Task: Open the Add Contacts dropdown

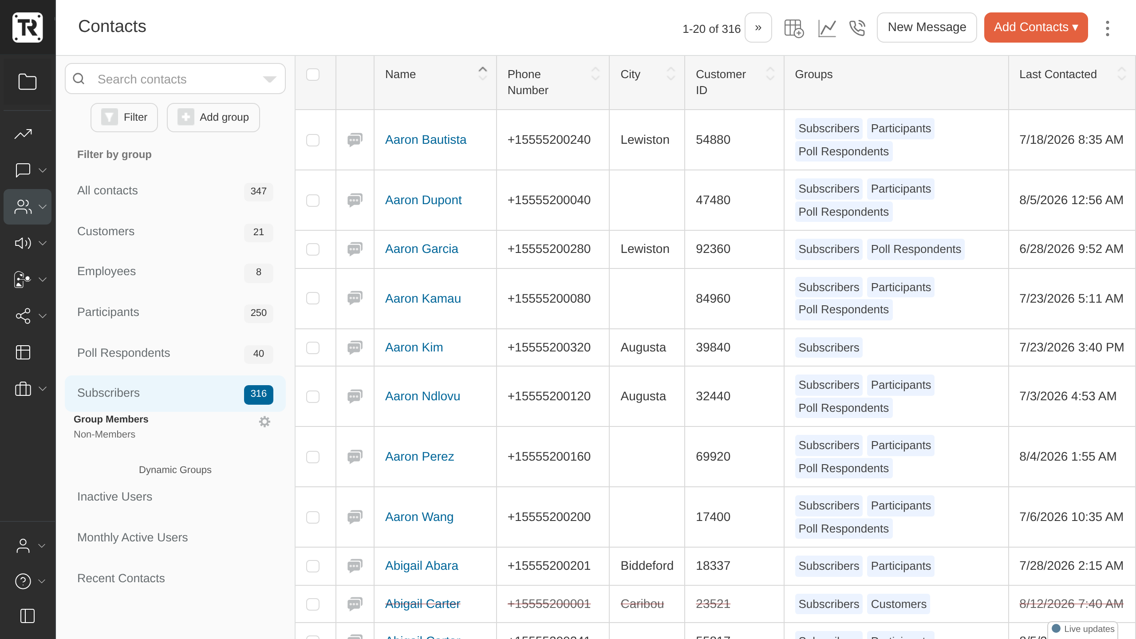Action: (x=1036, y=28)
